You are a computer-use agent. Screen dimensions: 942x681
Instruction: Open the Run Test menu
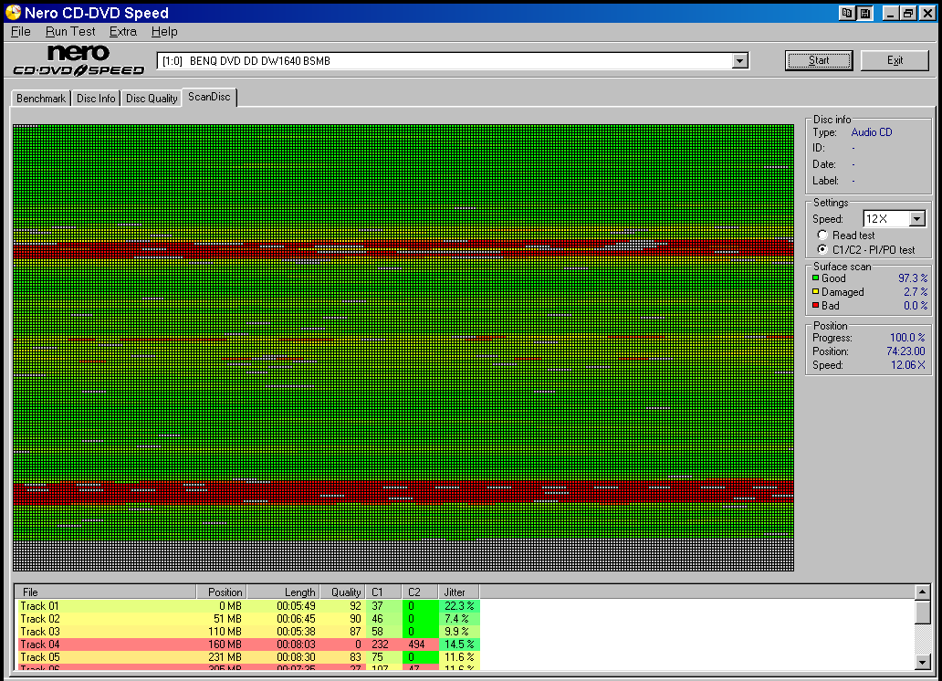(x=70, y=31)
